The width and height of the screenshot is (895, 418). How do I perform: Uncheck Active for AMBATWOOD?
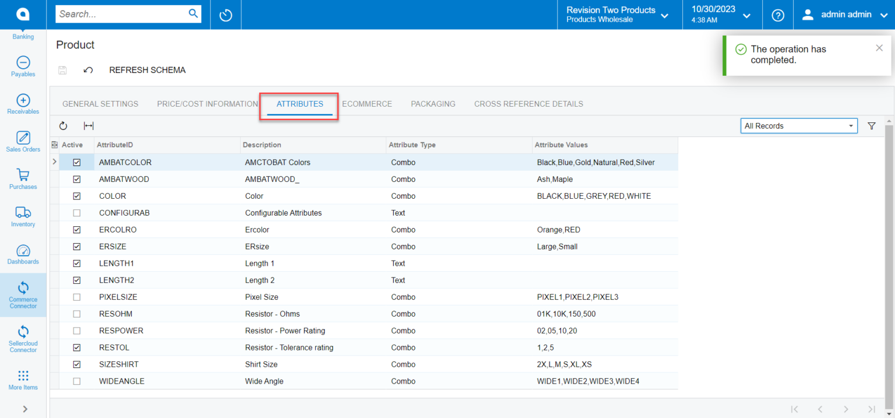tap(77, 180)
